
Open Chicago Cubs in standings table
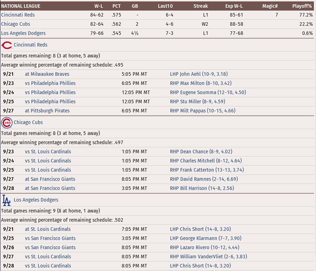[x=16, y=24]
